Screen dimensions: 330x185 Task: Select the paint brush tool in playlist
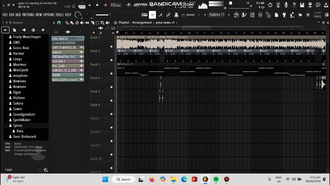(72, 23)
